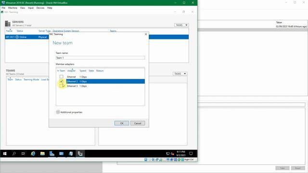Open File Explorer from taskbar
Viewport: 308px width, 173px height.
point(42,154)
